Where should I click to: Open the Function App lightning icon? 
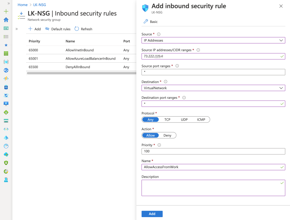[6, 79]
